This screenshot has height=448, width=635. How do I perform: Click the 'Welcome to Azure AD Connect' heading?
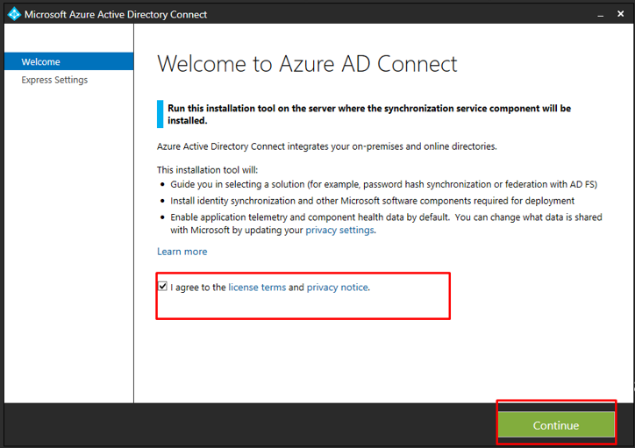(307, 64)
